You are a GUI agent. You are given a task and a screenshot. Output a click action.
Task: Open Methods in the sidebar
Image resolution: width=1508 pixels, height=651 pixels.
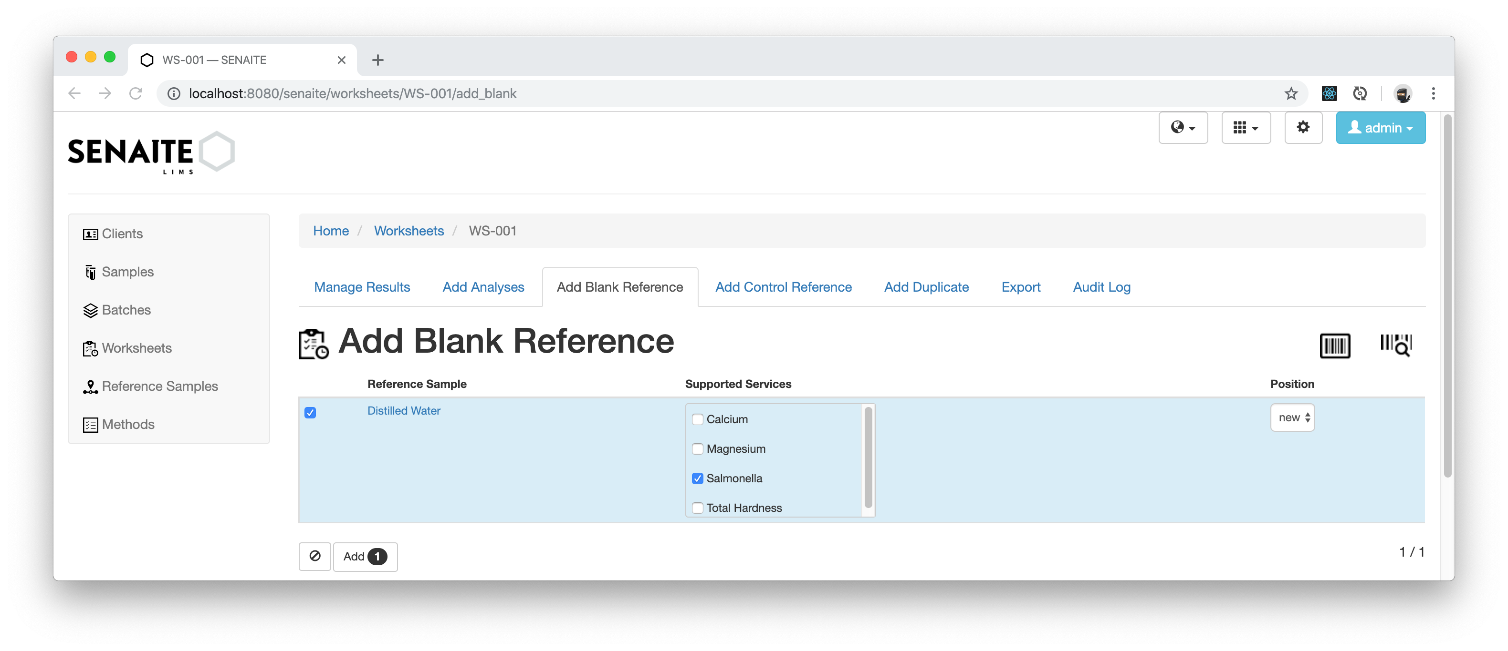127,425
